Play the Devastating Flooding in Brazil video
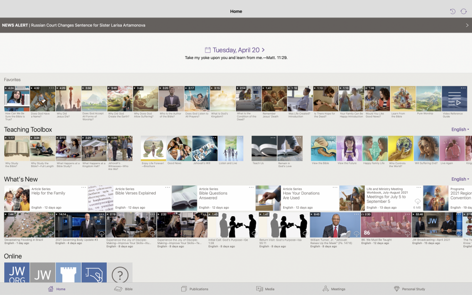 click(x=29, y=225)
